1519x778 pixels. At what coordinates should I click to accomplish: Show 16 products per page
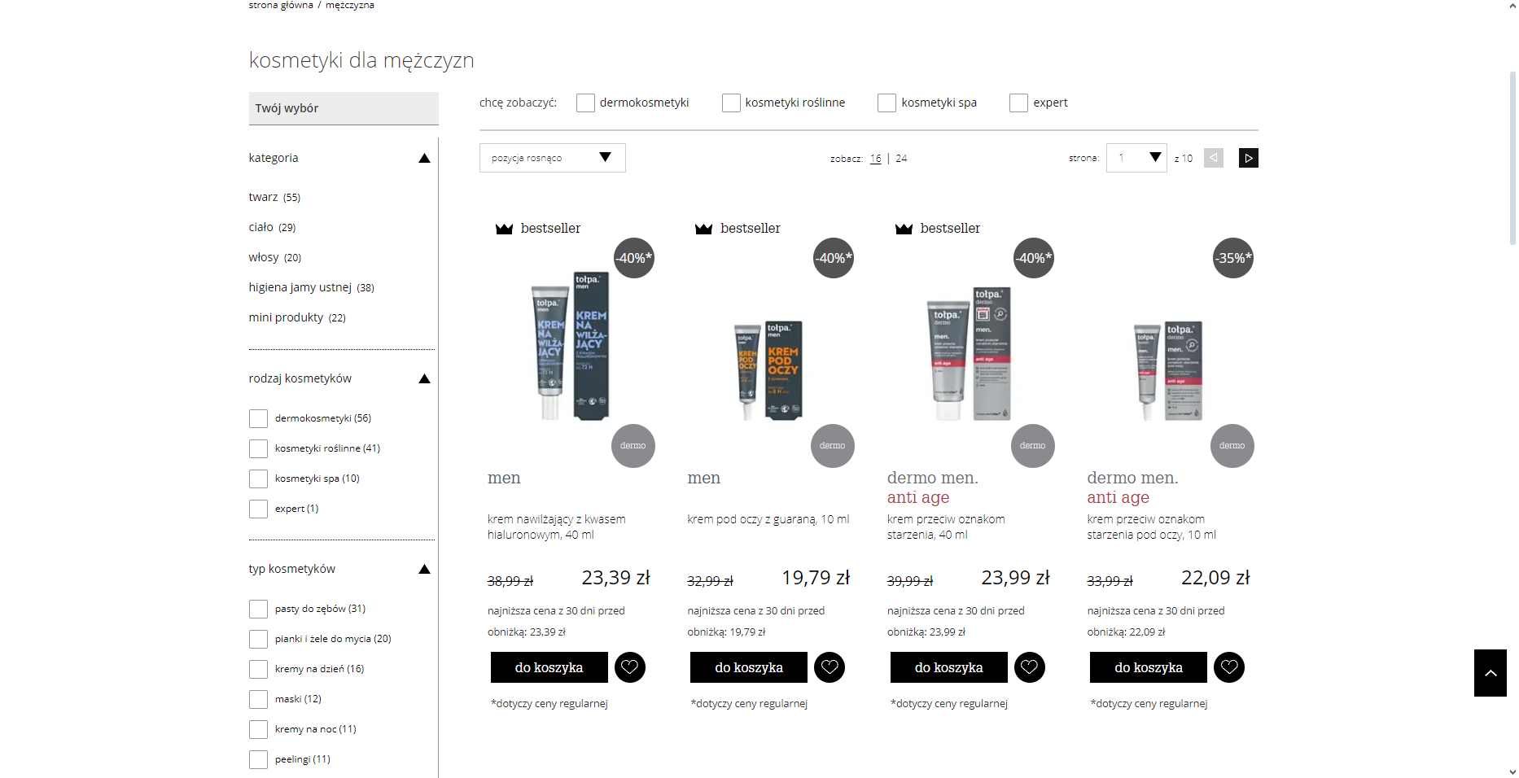[x=875, y=159]
